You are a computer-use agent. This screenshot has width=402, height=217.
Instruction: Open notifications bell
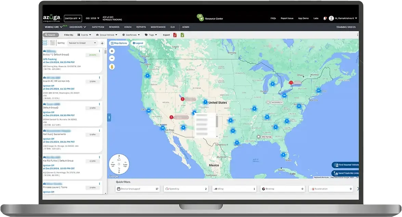[x=325, y=18]
